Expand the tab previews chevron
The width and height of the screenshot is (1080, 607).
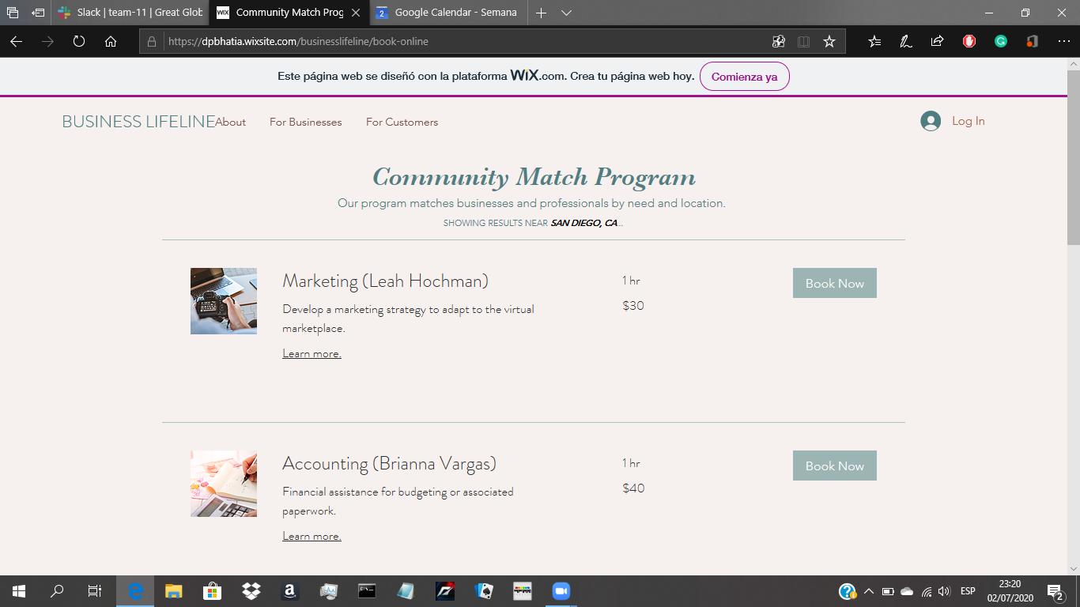click(566, 13)
